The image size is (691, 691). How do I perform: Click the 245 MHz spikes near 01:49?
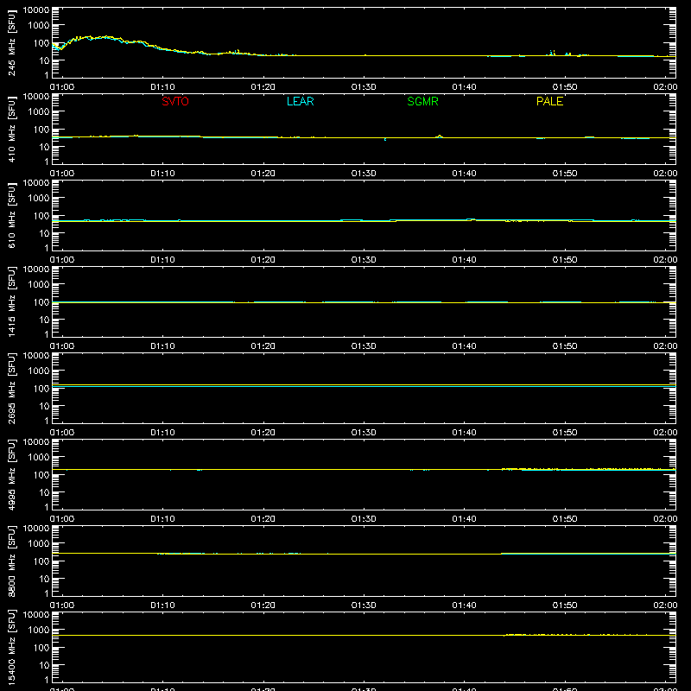[552, 53]
